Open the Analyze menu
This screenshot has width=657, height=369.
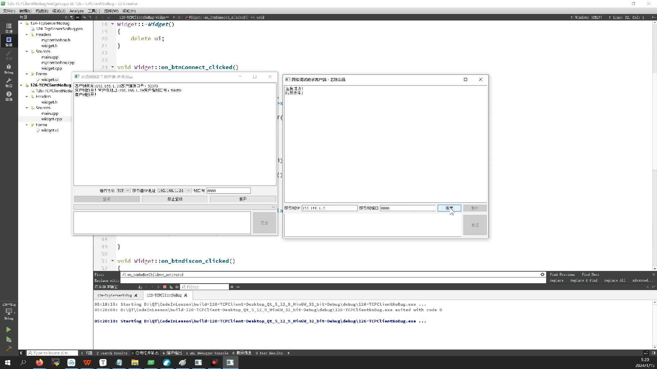tap(77, 11)
